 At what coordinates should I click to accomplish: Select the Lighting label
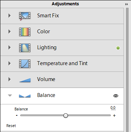pyautogui.click(x=47, y=48)
